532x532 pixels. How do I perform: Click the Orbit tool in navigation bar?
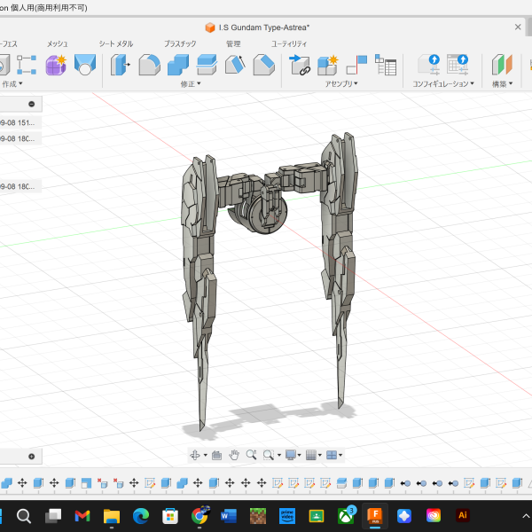(x=196, y=455)
